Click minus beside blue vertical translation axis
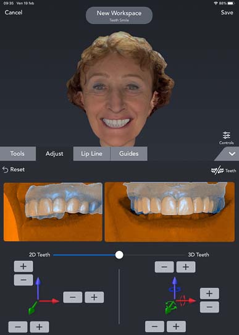The image size is (239, 335). coord(23,280)
